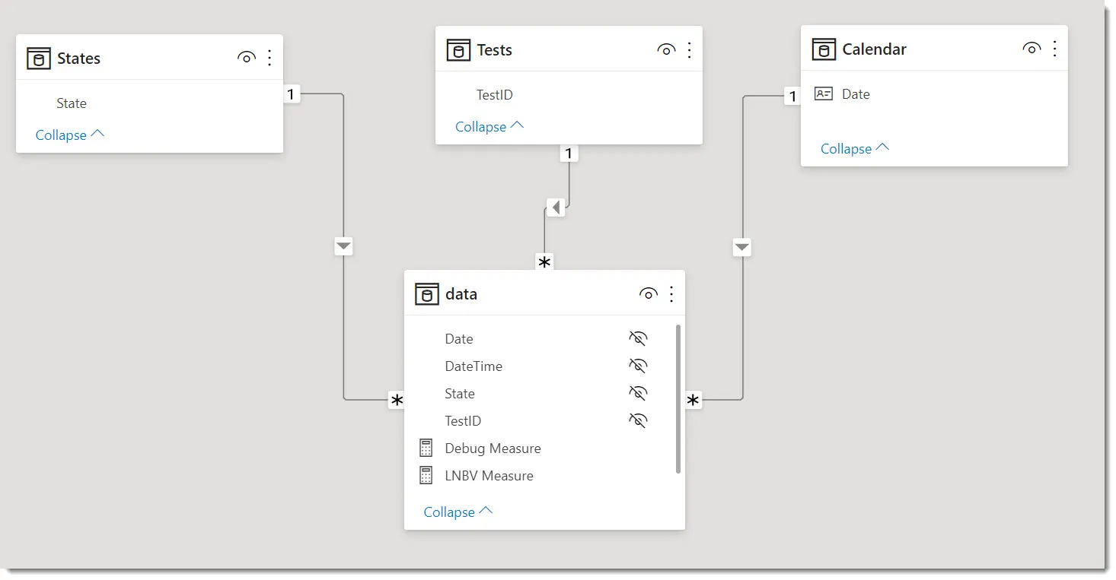Toggle visibility of the States table
The height and width of the screenshot is (580, 1116).
246,58
